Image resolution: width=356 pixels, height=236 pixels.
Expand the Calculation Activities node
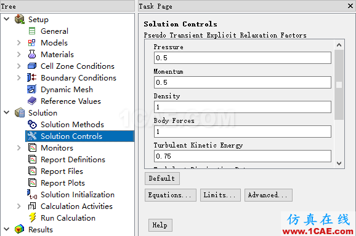tap(19, 206)
